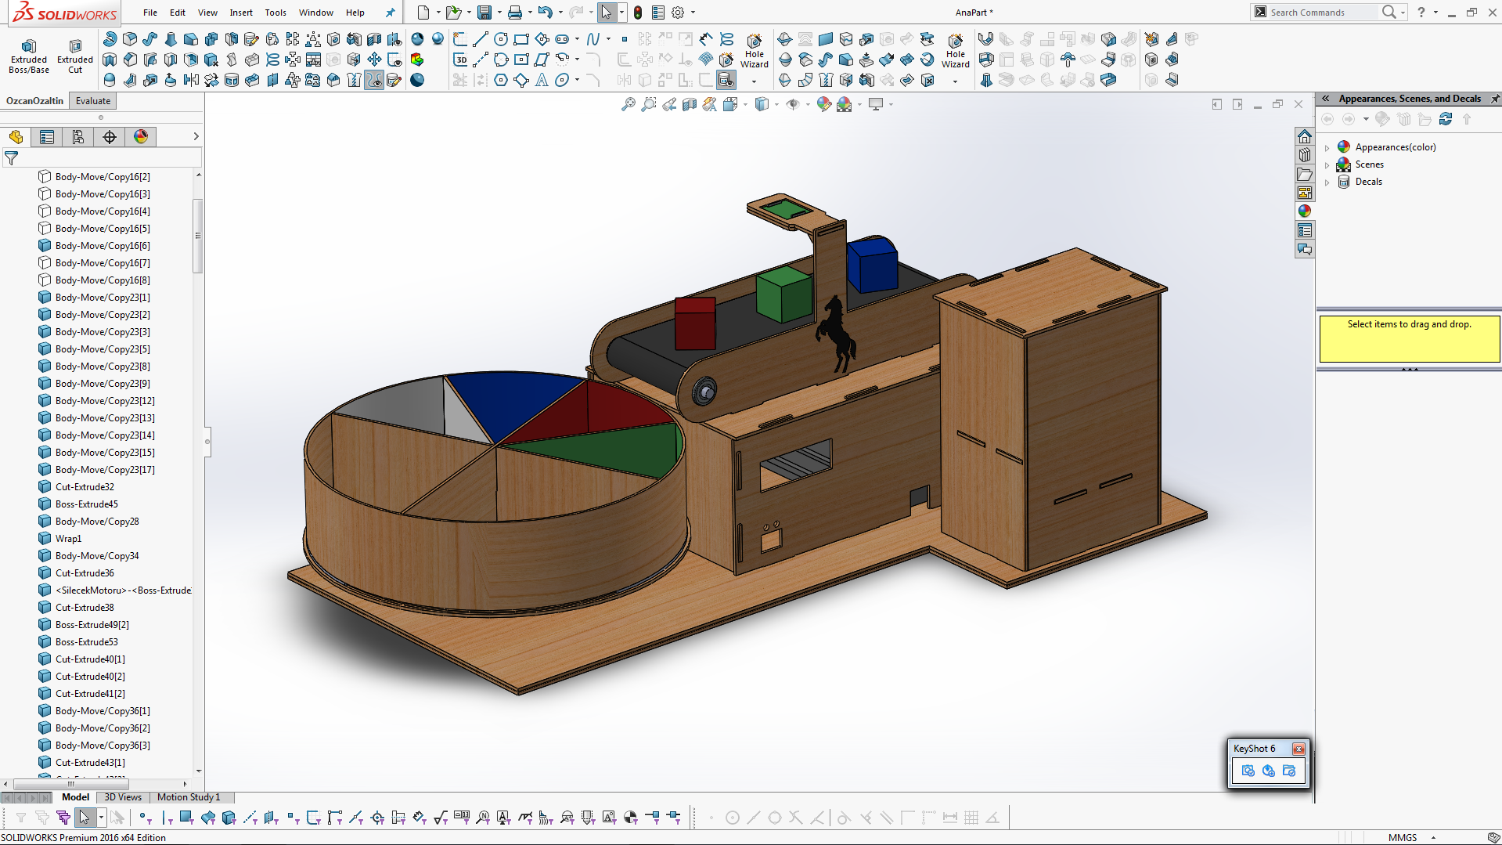Screen dimensions: 1502x845
Task: Open the Options gear icon
Action: pos(679,13)
